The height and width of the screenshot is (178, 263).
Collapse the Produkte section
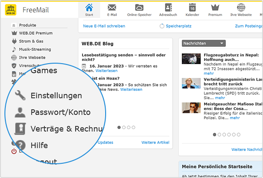coord(14,25)
